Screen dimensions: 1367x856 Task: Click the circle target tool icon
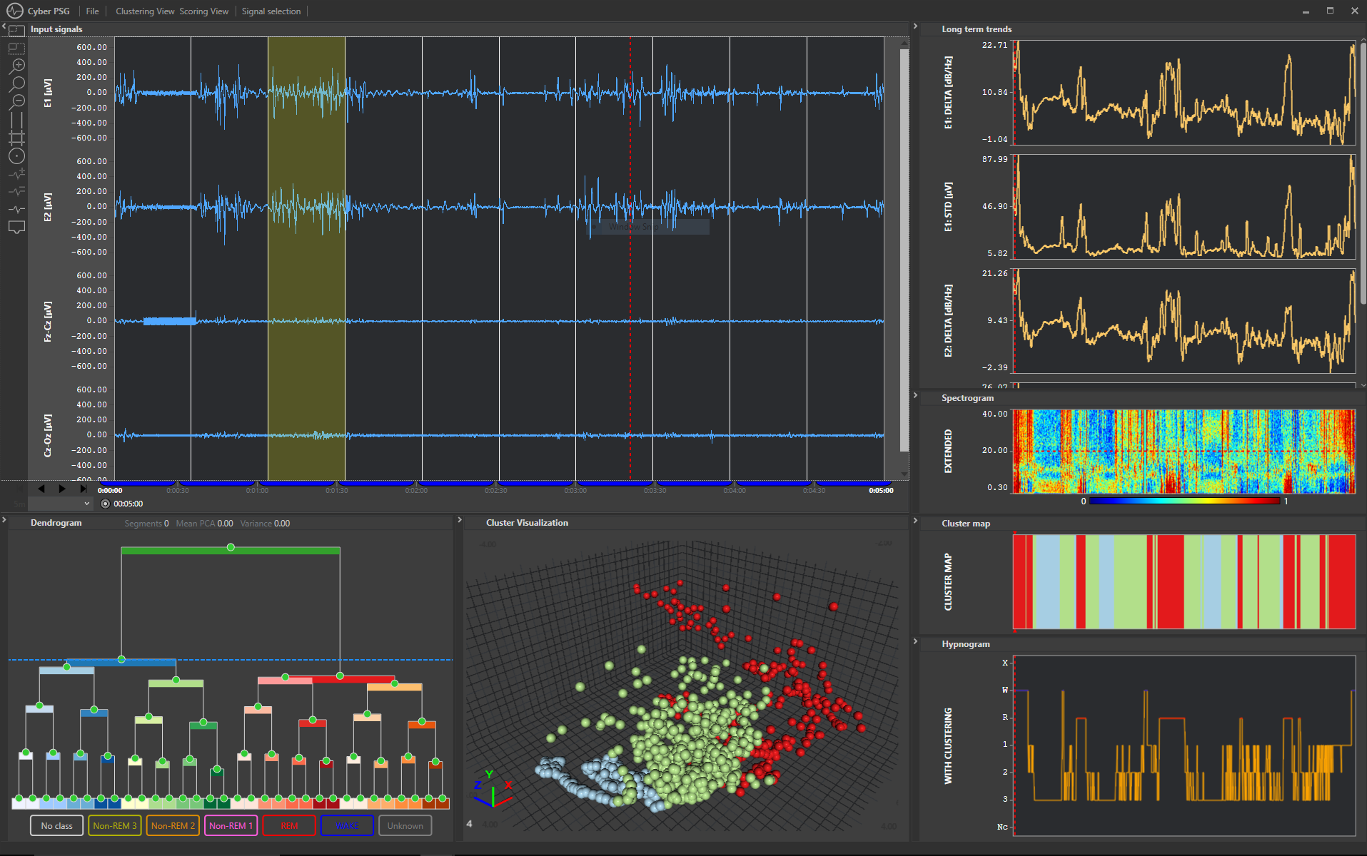point(17,156)
